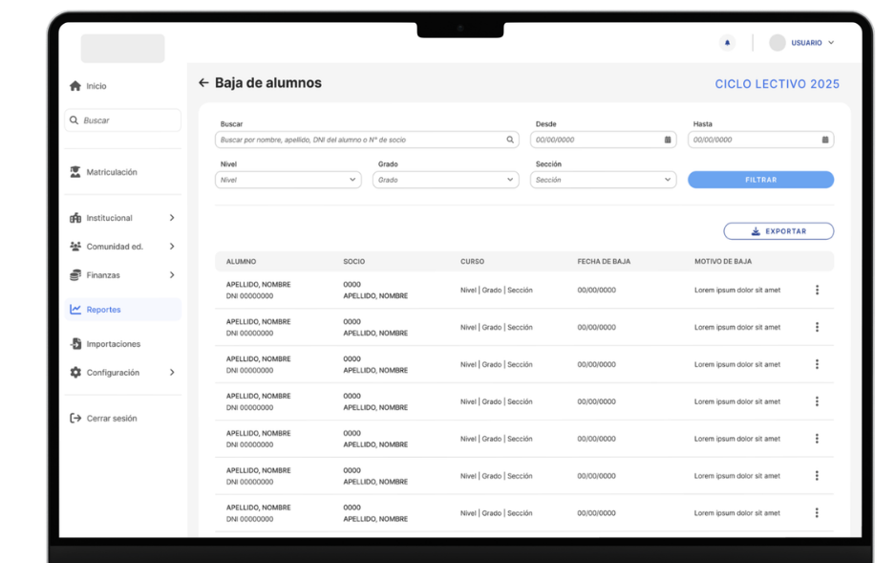Open the three-dot menu on sixth table row
This screenshot has height=563, width=896.
pos(817,476)
